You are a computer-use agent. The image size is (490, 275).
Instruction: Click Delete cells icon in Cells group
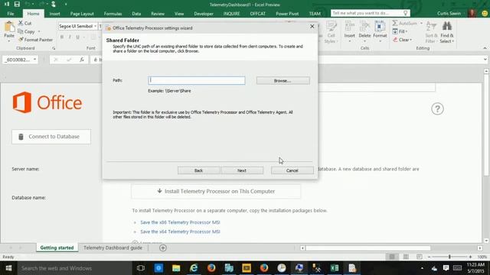(364, 26)
